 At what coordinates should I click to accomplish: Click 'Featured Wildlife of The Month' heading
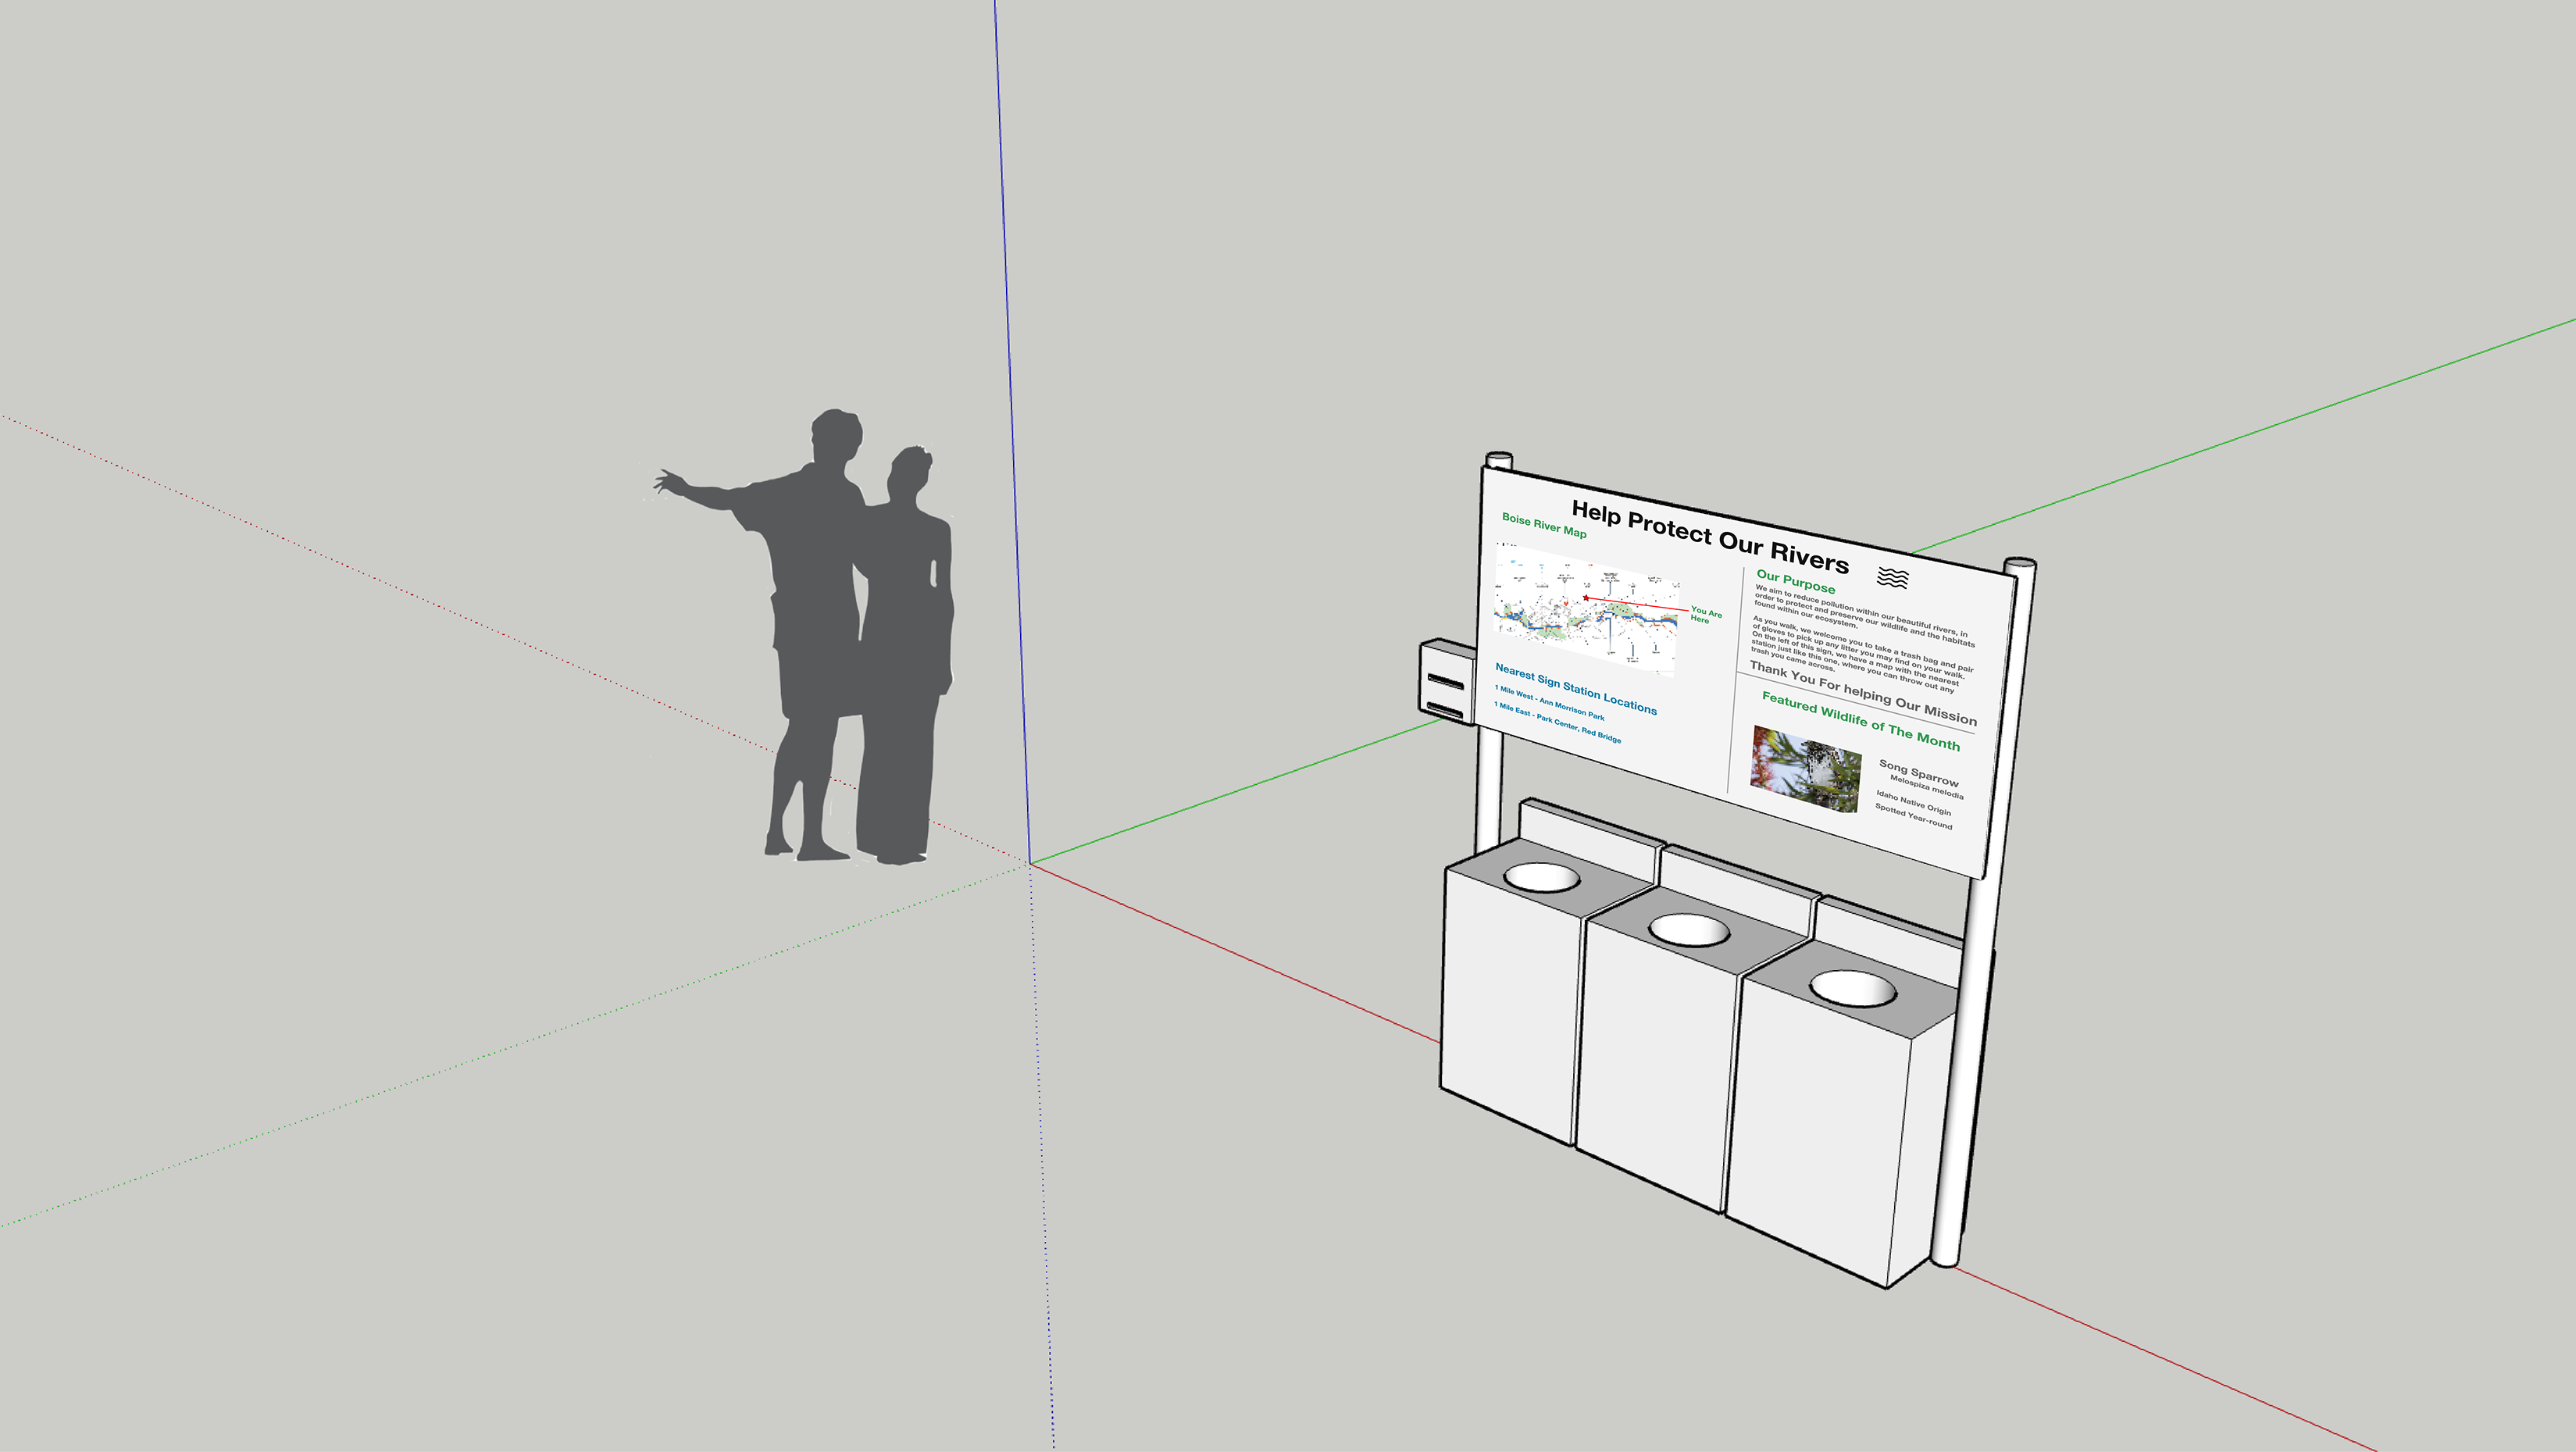click(x=1860, y=721)
